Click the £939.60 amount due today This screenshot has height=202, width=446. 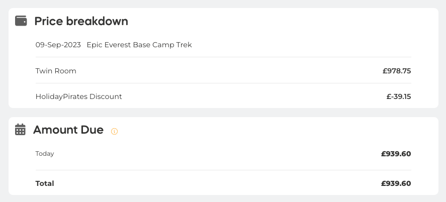[396, 154]
